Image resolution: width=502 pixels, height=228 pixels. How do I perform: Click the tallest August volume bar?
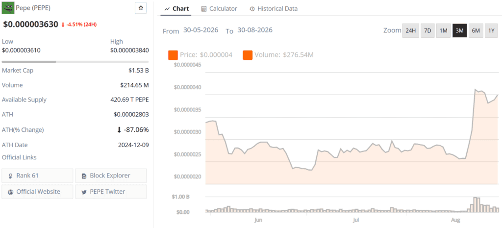[475, 204]
